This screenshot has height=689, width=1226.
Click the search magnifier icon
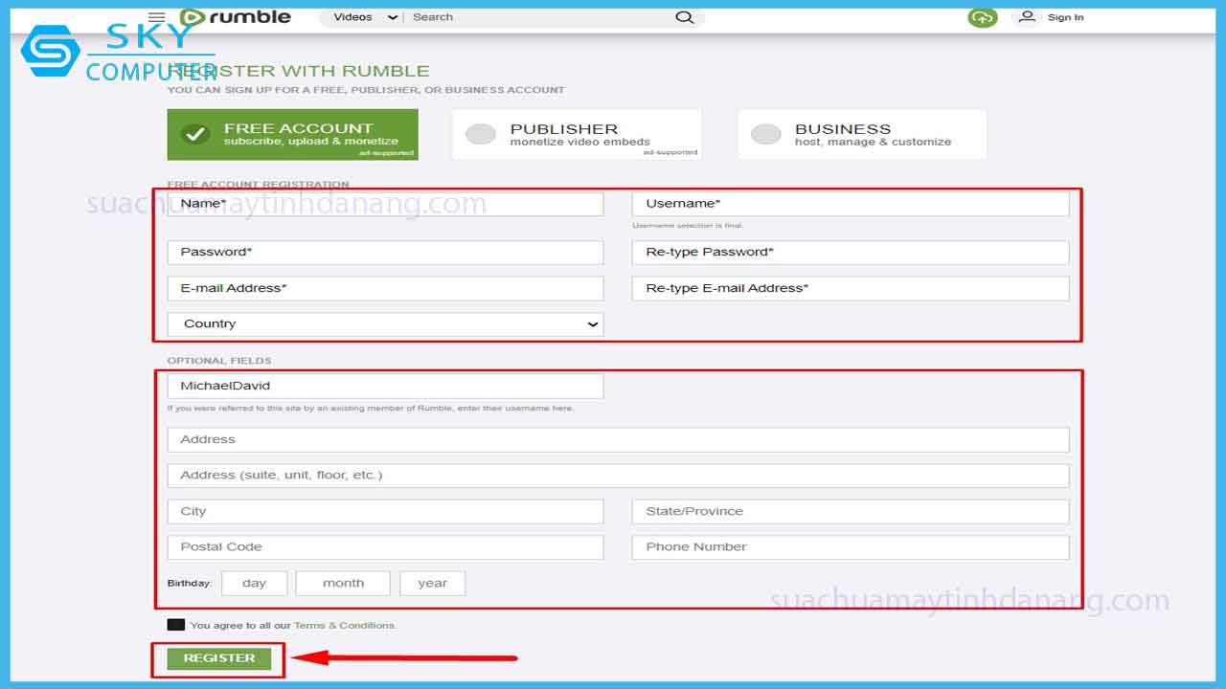[684, 17]
